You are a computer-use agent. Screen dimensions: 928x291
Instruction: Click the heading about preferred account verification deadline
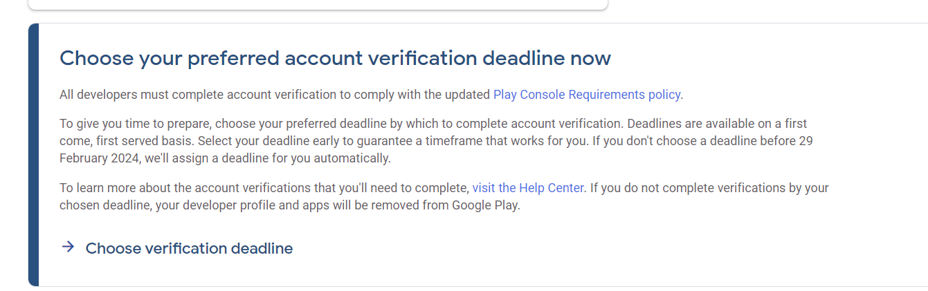(x=335, y=58)
